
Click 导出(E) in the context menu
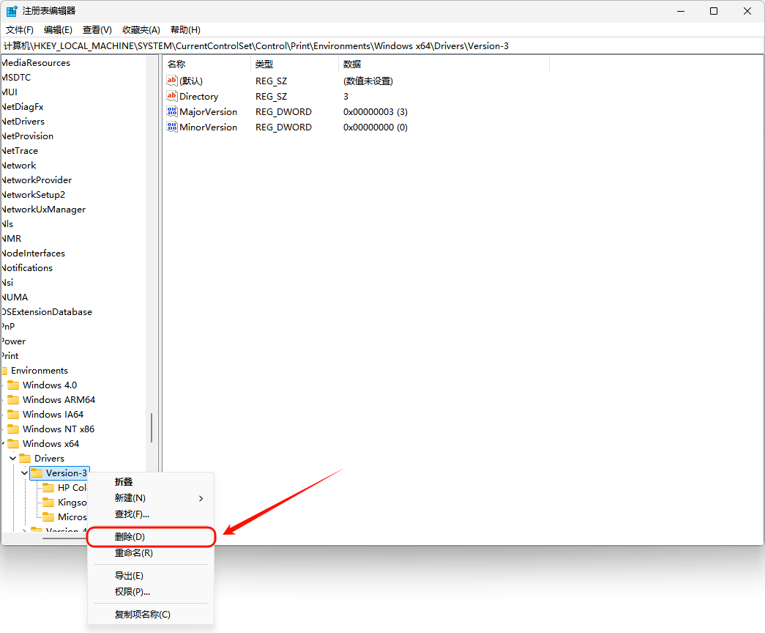point(129,576)
